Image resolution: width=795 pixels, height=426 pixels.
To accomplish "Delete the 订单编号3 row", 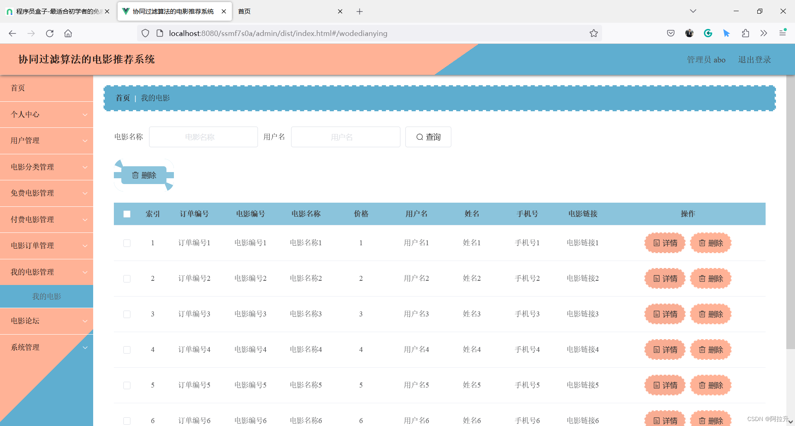I will tap(711, 314).
